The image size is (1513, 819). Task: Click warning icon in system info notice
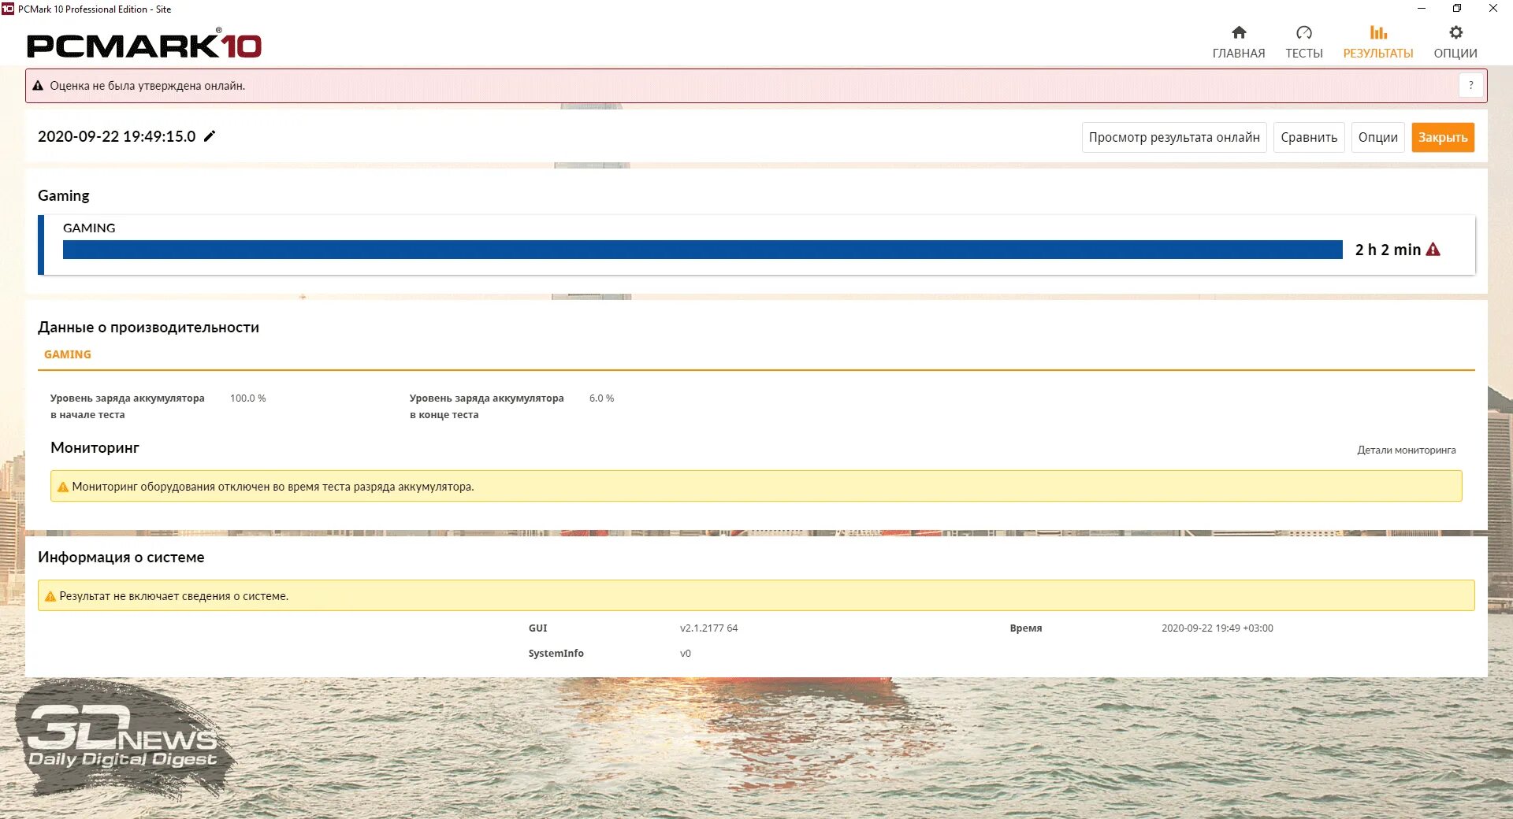pos(50,596)
